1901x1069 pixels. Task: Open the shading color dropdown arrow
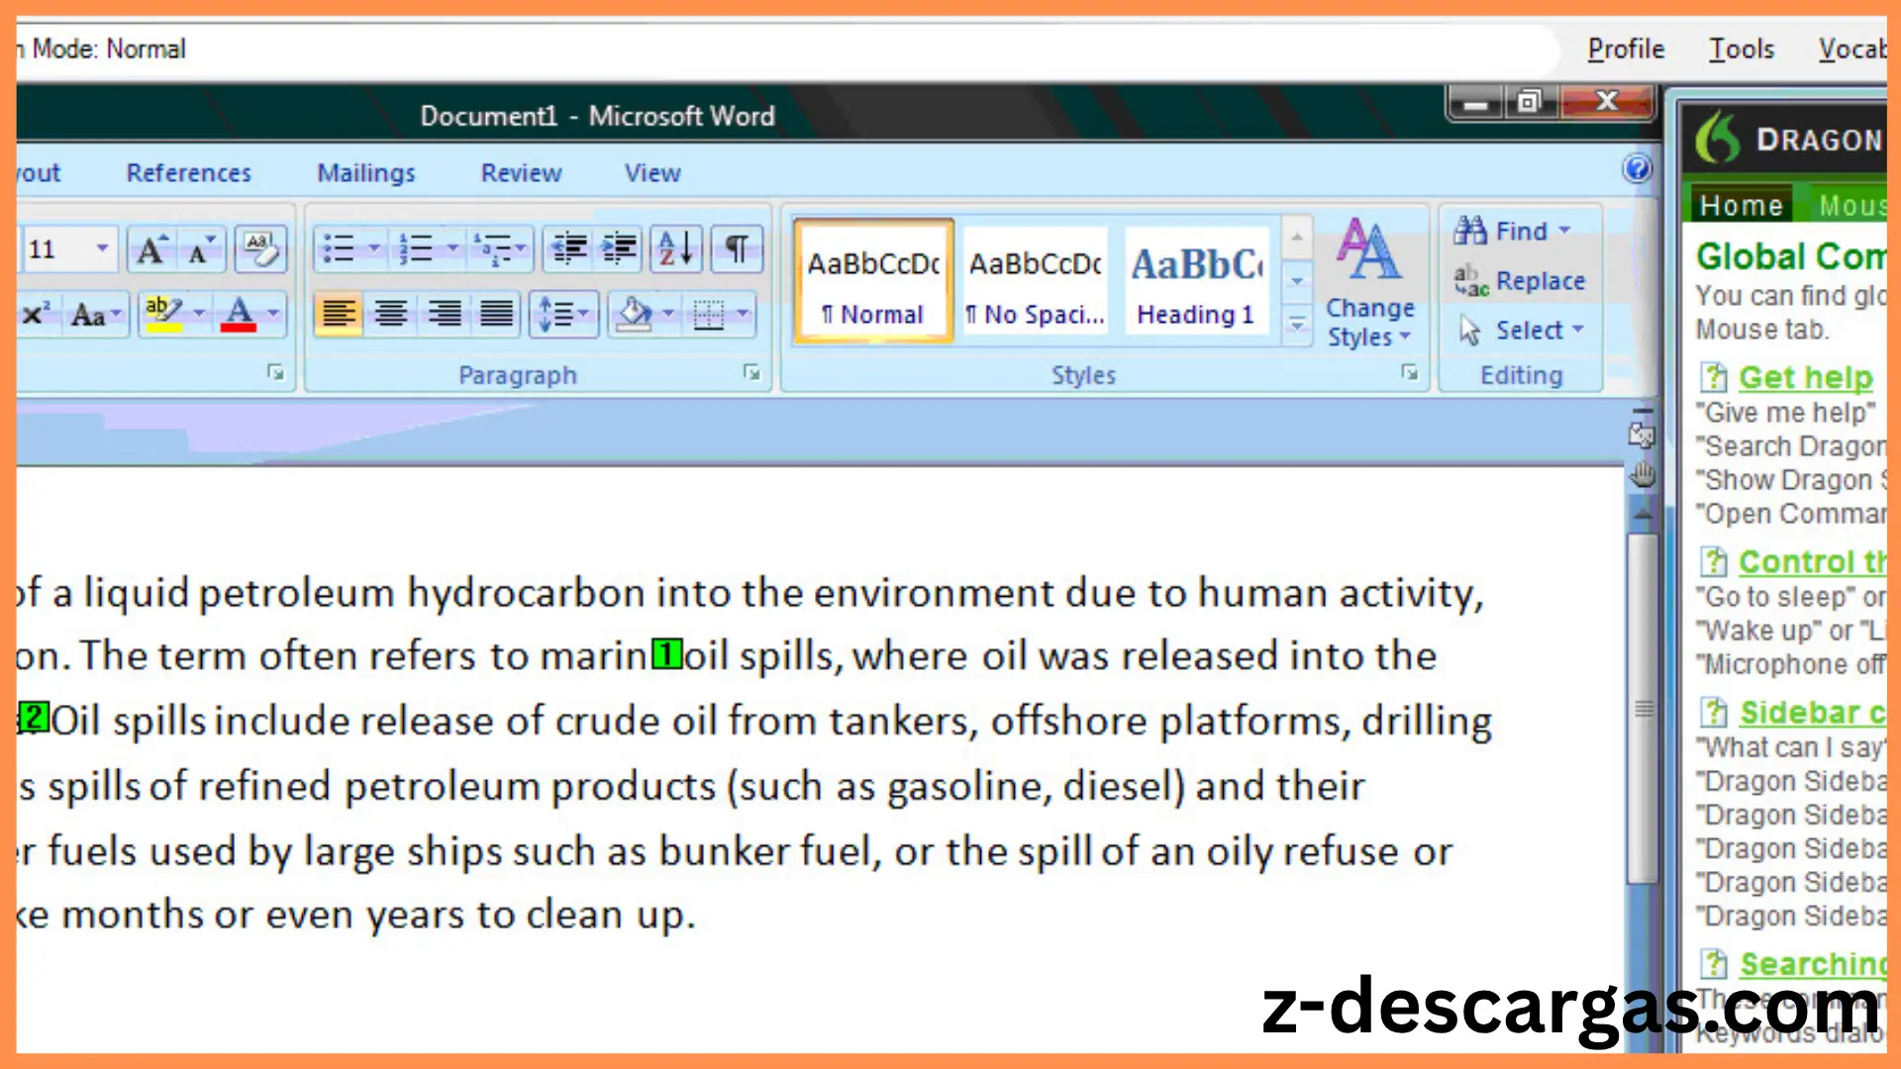[668, 315]
